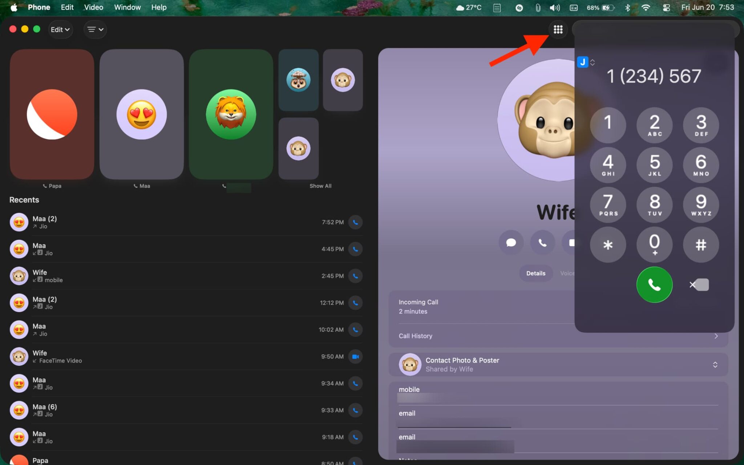This screenshot has height=465, width=744.
Task: Click Show All favorites
Action: (320, 186)
